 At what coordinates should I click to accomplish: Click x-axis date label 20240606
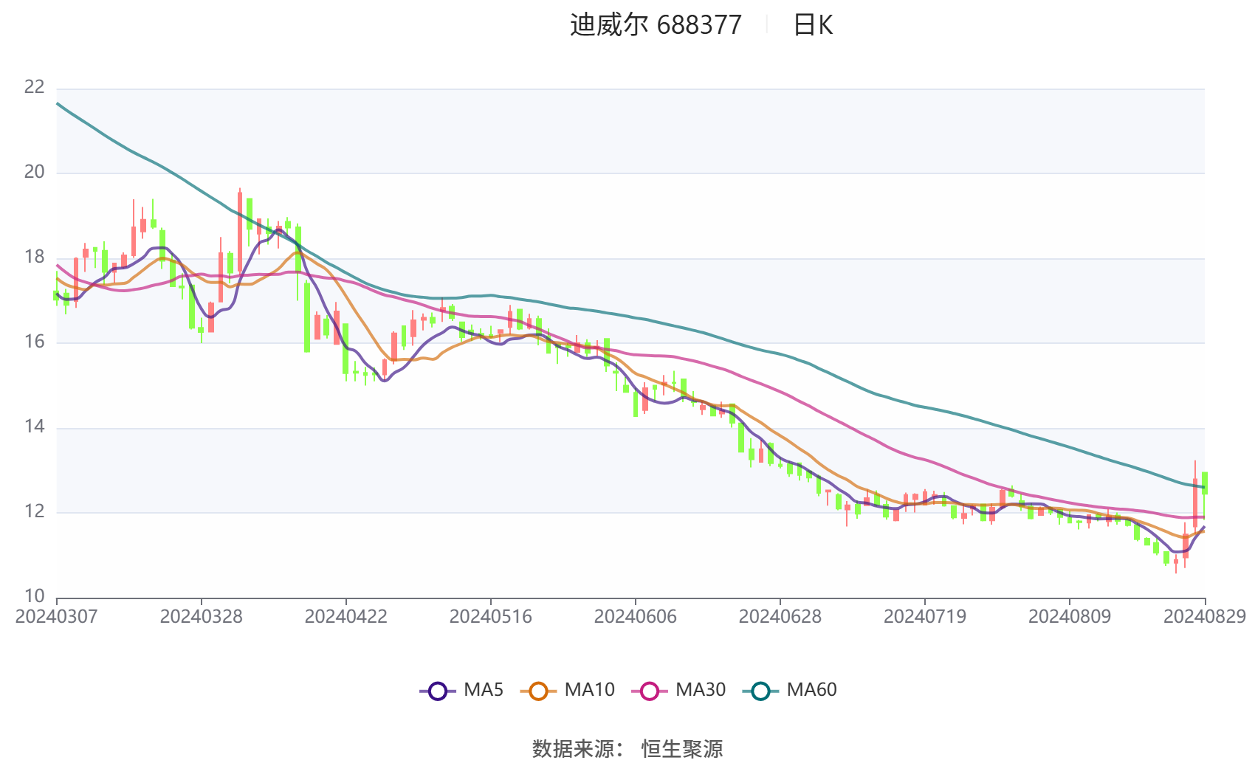(636, 616)
